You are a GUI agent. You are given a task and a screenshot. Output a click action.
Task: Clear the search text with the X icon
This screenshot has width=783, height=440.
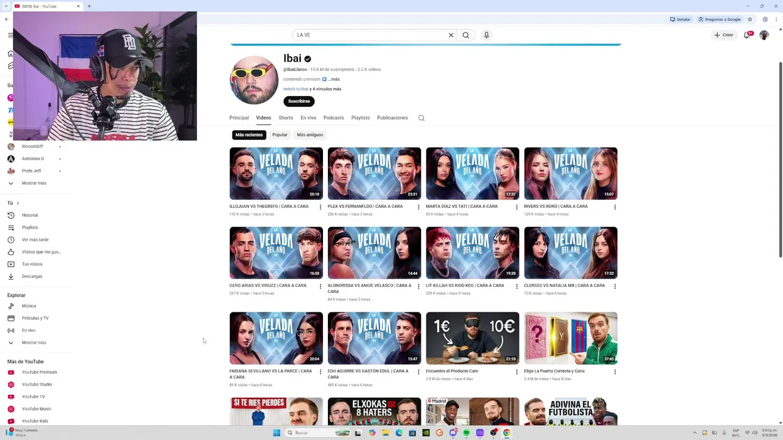point(451,35)
